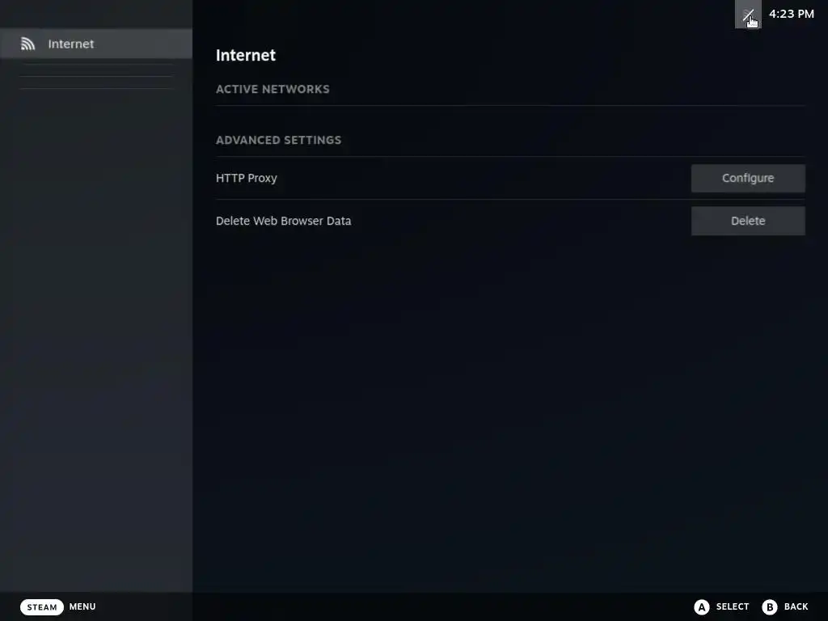Open the STEAM pill button

tap(42, 606)
